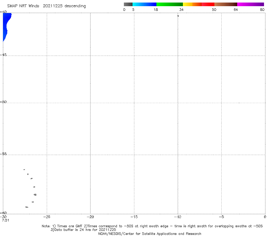Viewport: 268px width, 236px height.
Task: Click the color bar label '18'
Action: [156, 10]
